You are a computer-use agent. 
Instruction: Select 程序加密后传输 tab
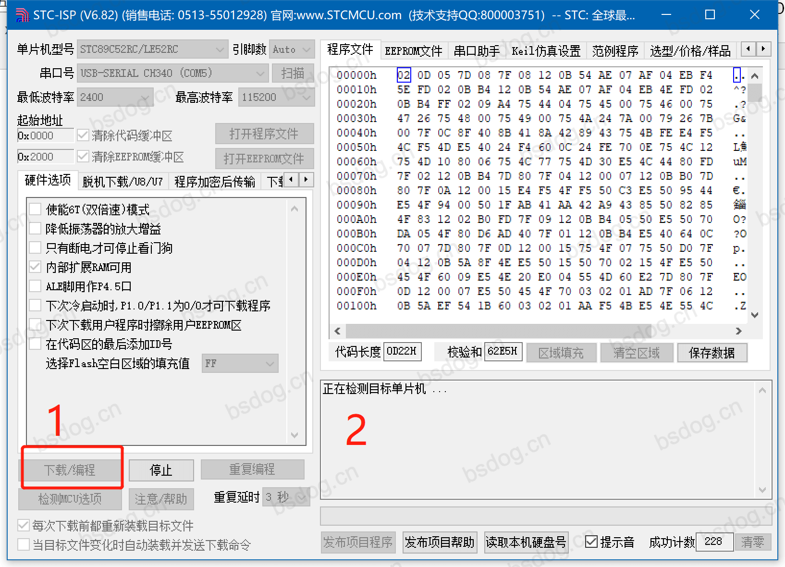[x=215, y=182]
